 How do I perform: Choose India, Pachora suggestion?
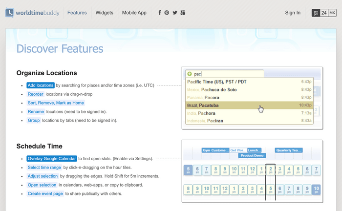coord(249,113)
